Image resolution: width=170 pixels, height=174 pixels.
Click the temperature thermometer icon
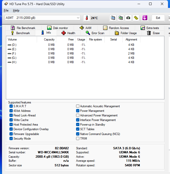(x=87, y=18)
